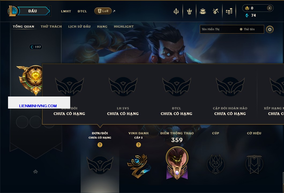Click the help icon under Vinh Danh
This screenshot has height=193, width=284.
138,144
